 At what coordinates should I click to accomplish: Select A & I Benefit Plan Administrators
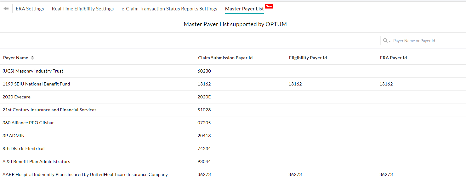pyautogui.click(x=36, y=161)
